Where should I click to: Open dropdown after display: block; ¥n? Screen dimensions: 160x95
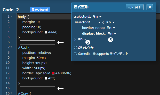(115, 34)
